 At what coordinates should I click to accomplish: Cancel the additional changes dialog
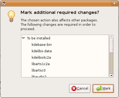[80, 88]
